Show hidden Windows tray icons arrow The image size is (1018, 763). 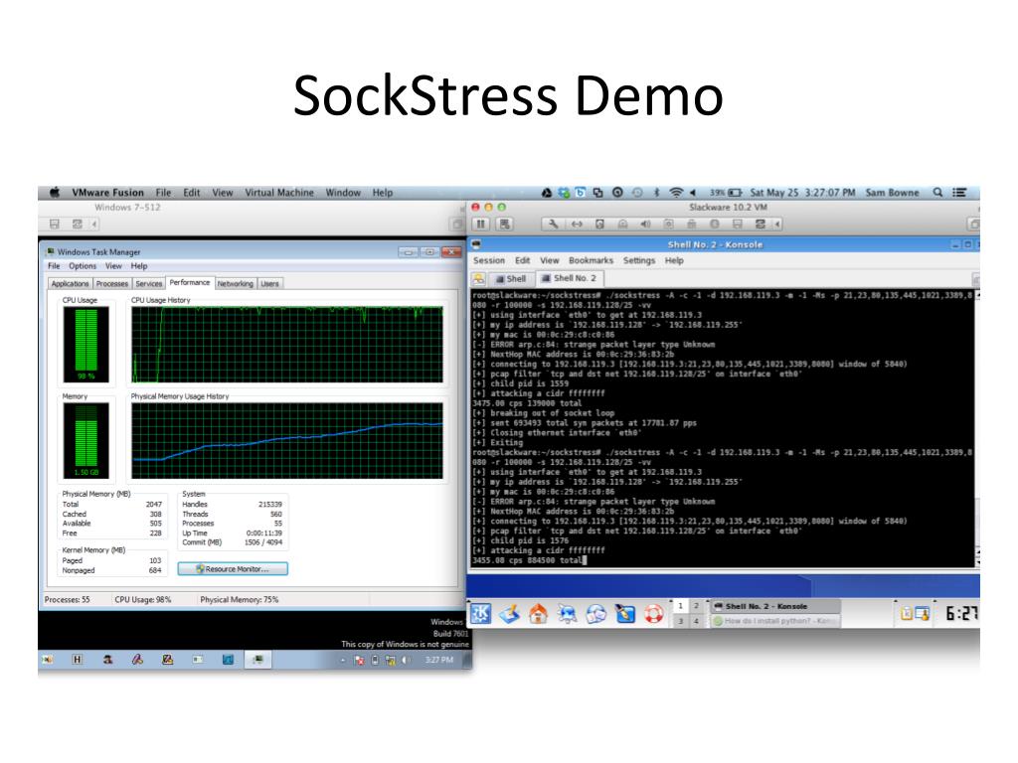pos(343,661)
